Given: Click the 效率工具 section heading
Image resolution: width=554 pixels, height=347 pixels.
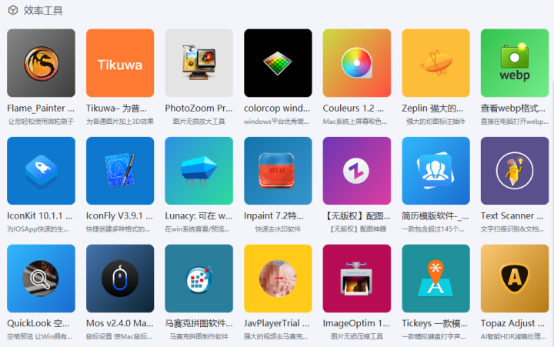Looking at the screenshot, I should coord(43,11).
